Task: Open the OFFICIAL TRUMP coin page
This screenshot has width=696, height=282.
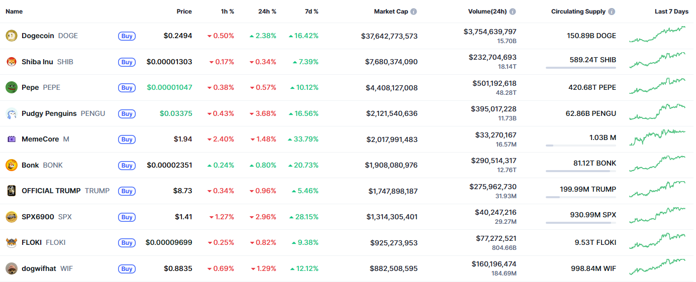Action: coord(65,191)
